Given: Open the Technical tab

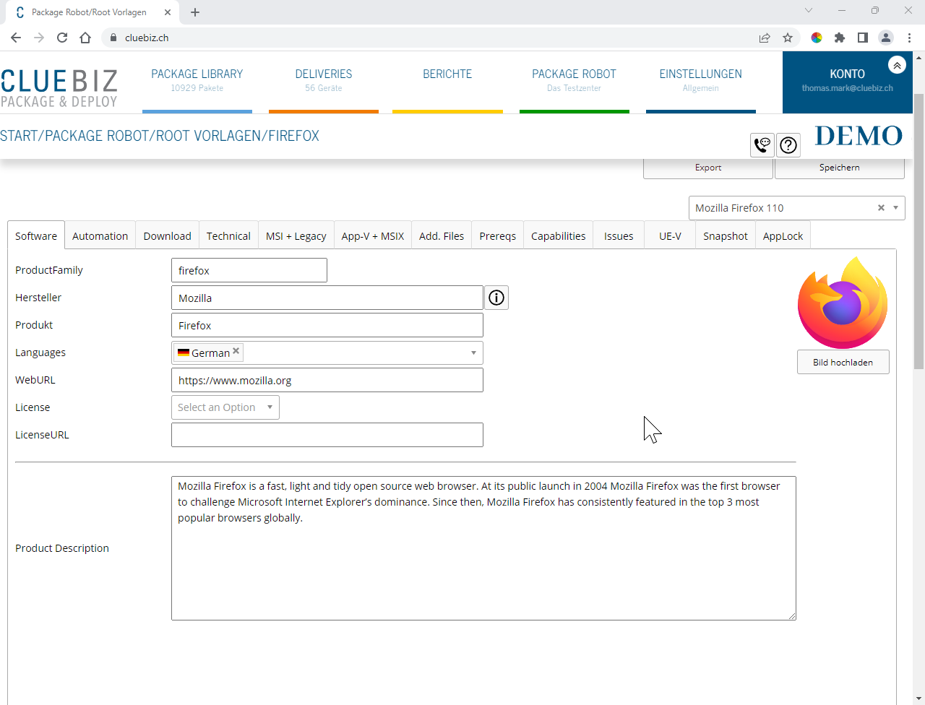Looking at the screenshot, I should (x=228, y=236).
